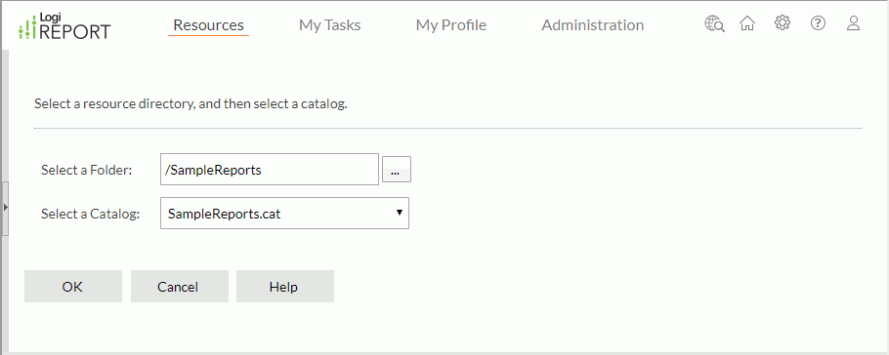Click the "Select a Catalog:" label
This screenshot has width=889, height=355.
[x=90, y=214]
